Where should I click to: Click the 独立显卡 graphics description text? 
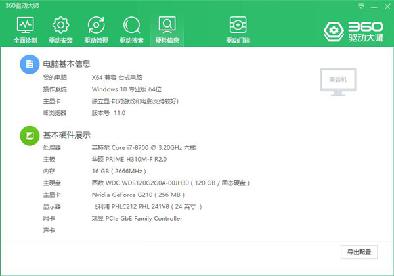click(135, 101)
